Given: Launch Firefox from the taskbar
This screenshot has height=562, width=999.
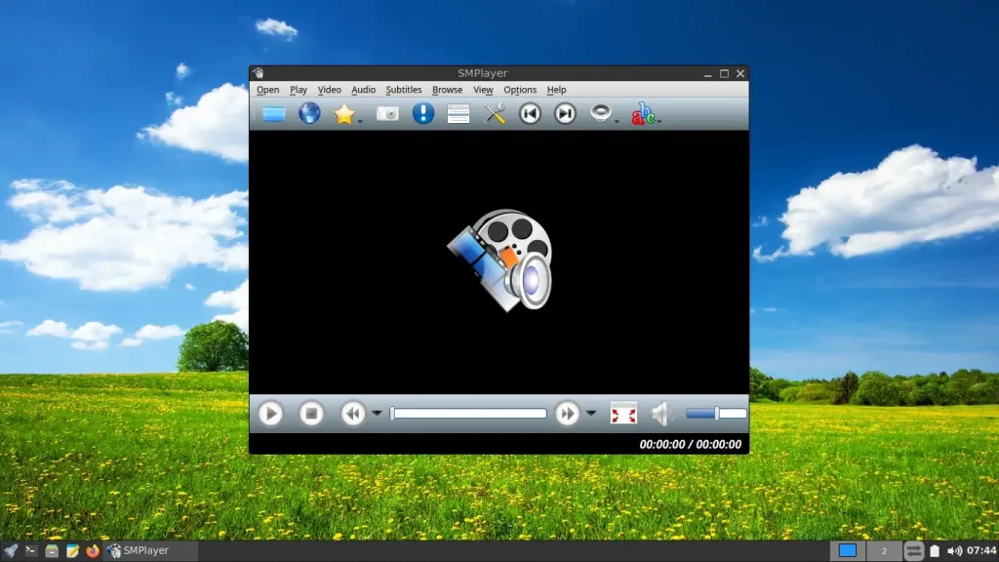Looking at the screenshot, I should (93, 550).
